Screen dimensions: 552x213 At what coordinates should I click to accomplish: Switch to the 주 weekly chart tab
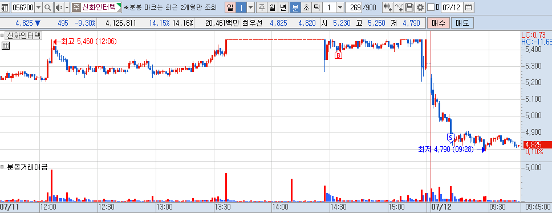(262, 7)
